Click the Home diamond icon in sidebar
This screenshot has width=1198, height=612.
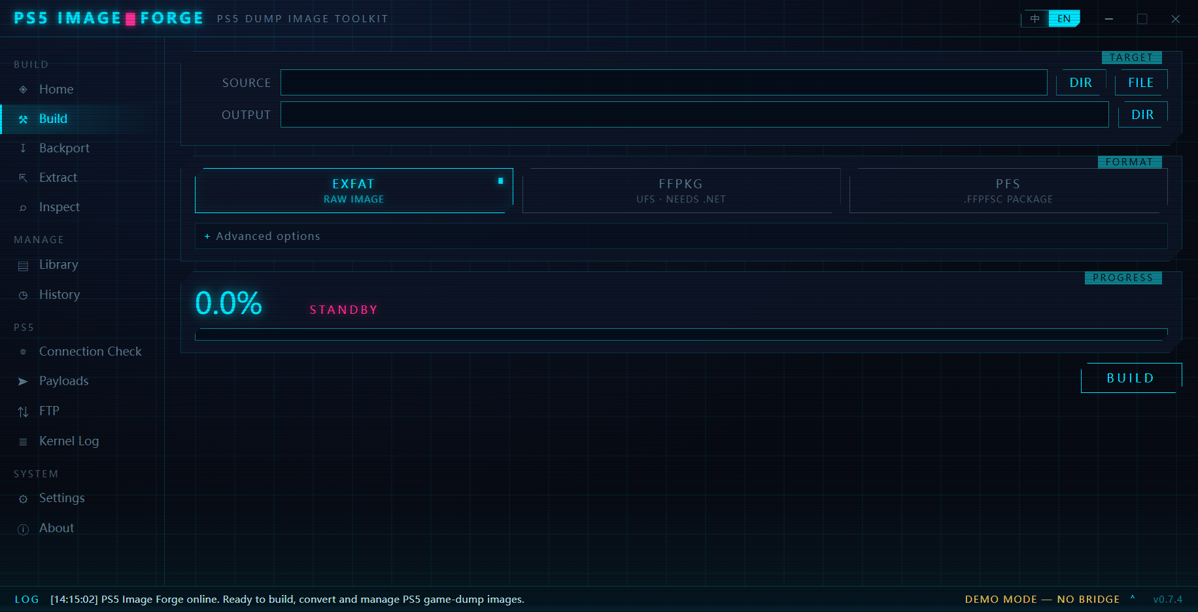coord(23,90)
